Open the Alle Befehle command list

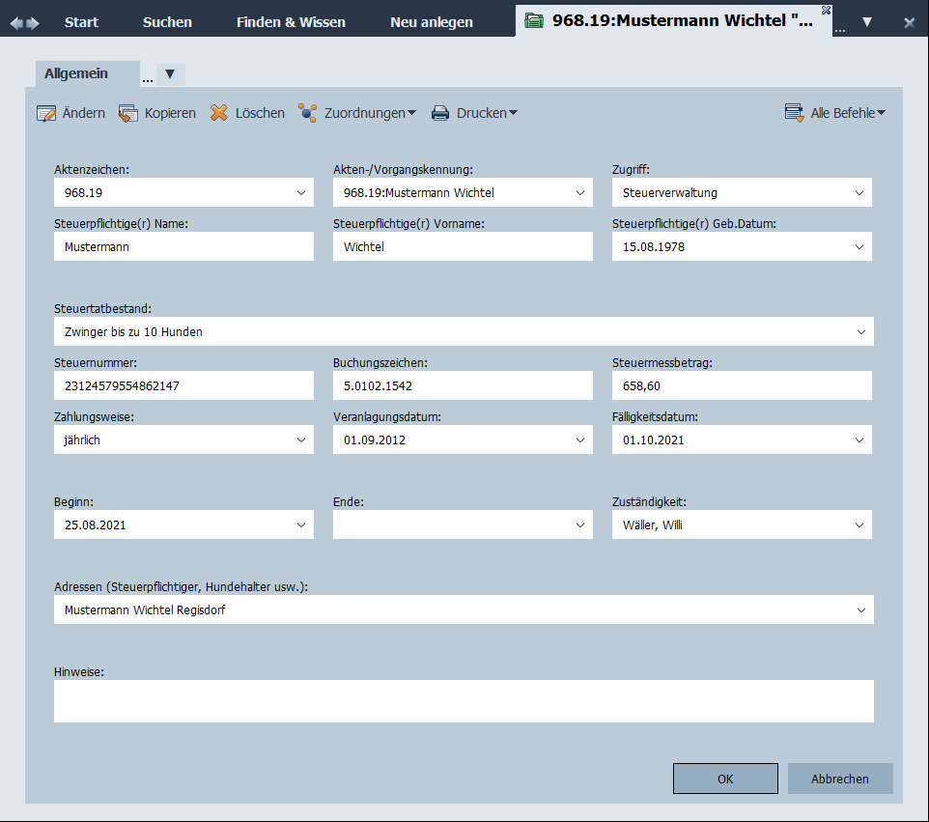coord(835,113)
